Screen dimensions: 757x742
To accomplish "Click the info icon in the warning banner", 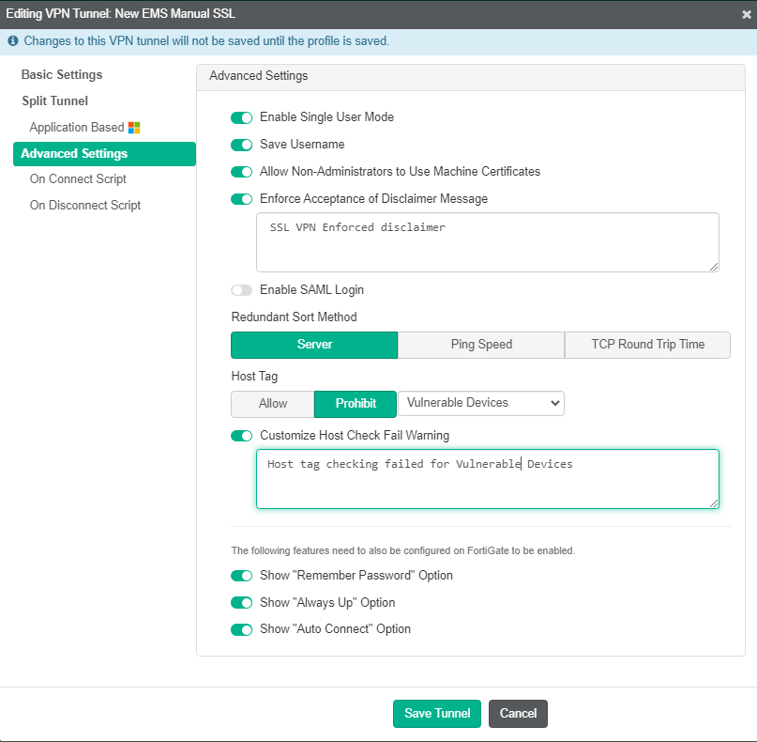I will [10, 42].
